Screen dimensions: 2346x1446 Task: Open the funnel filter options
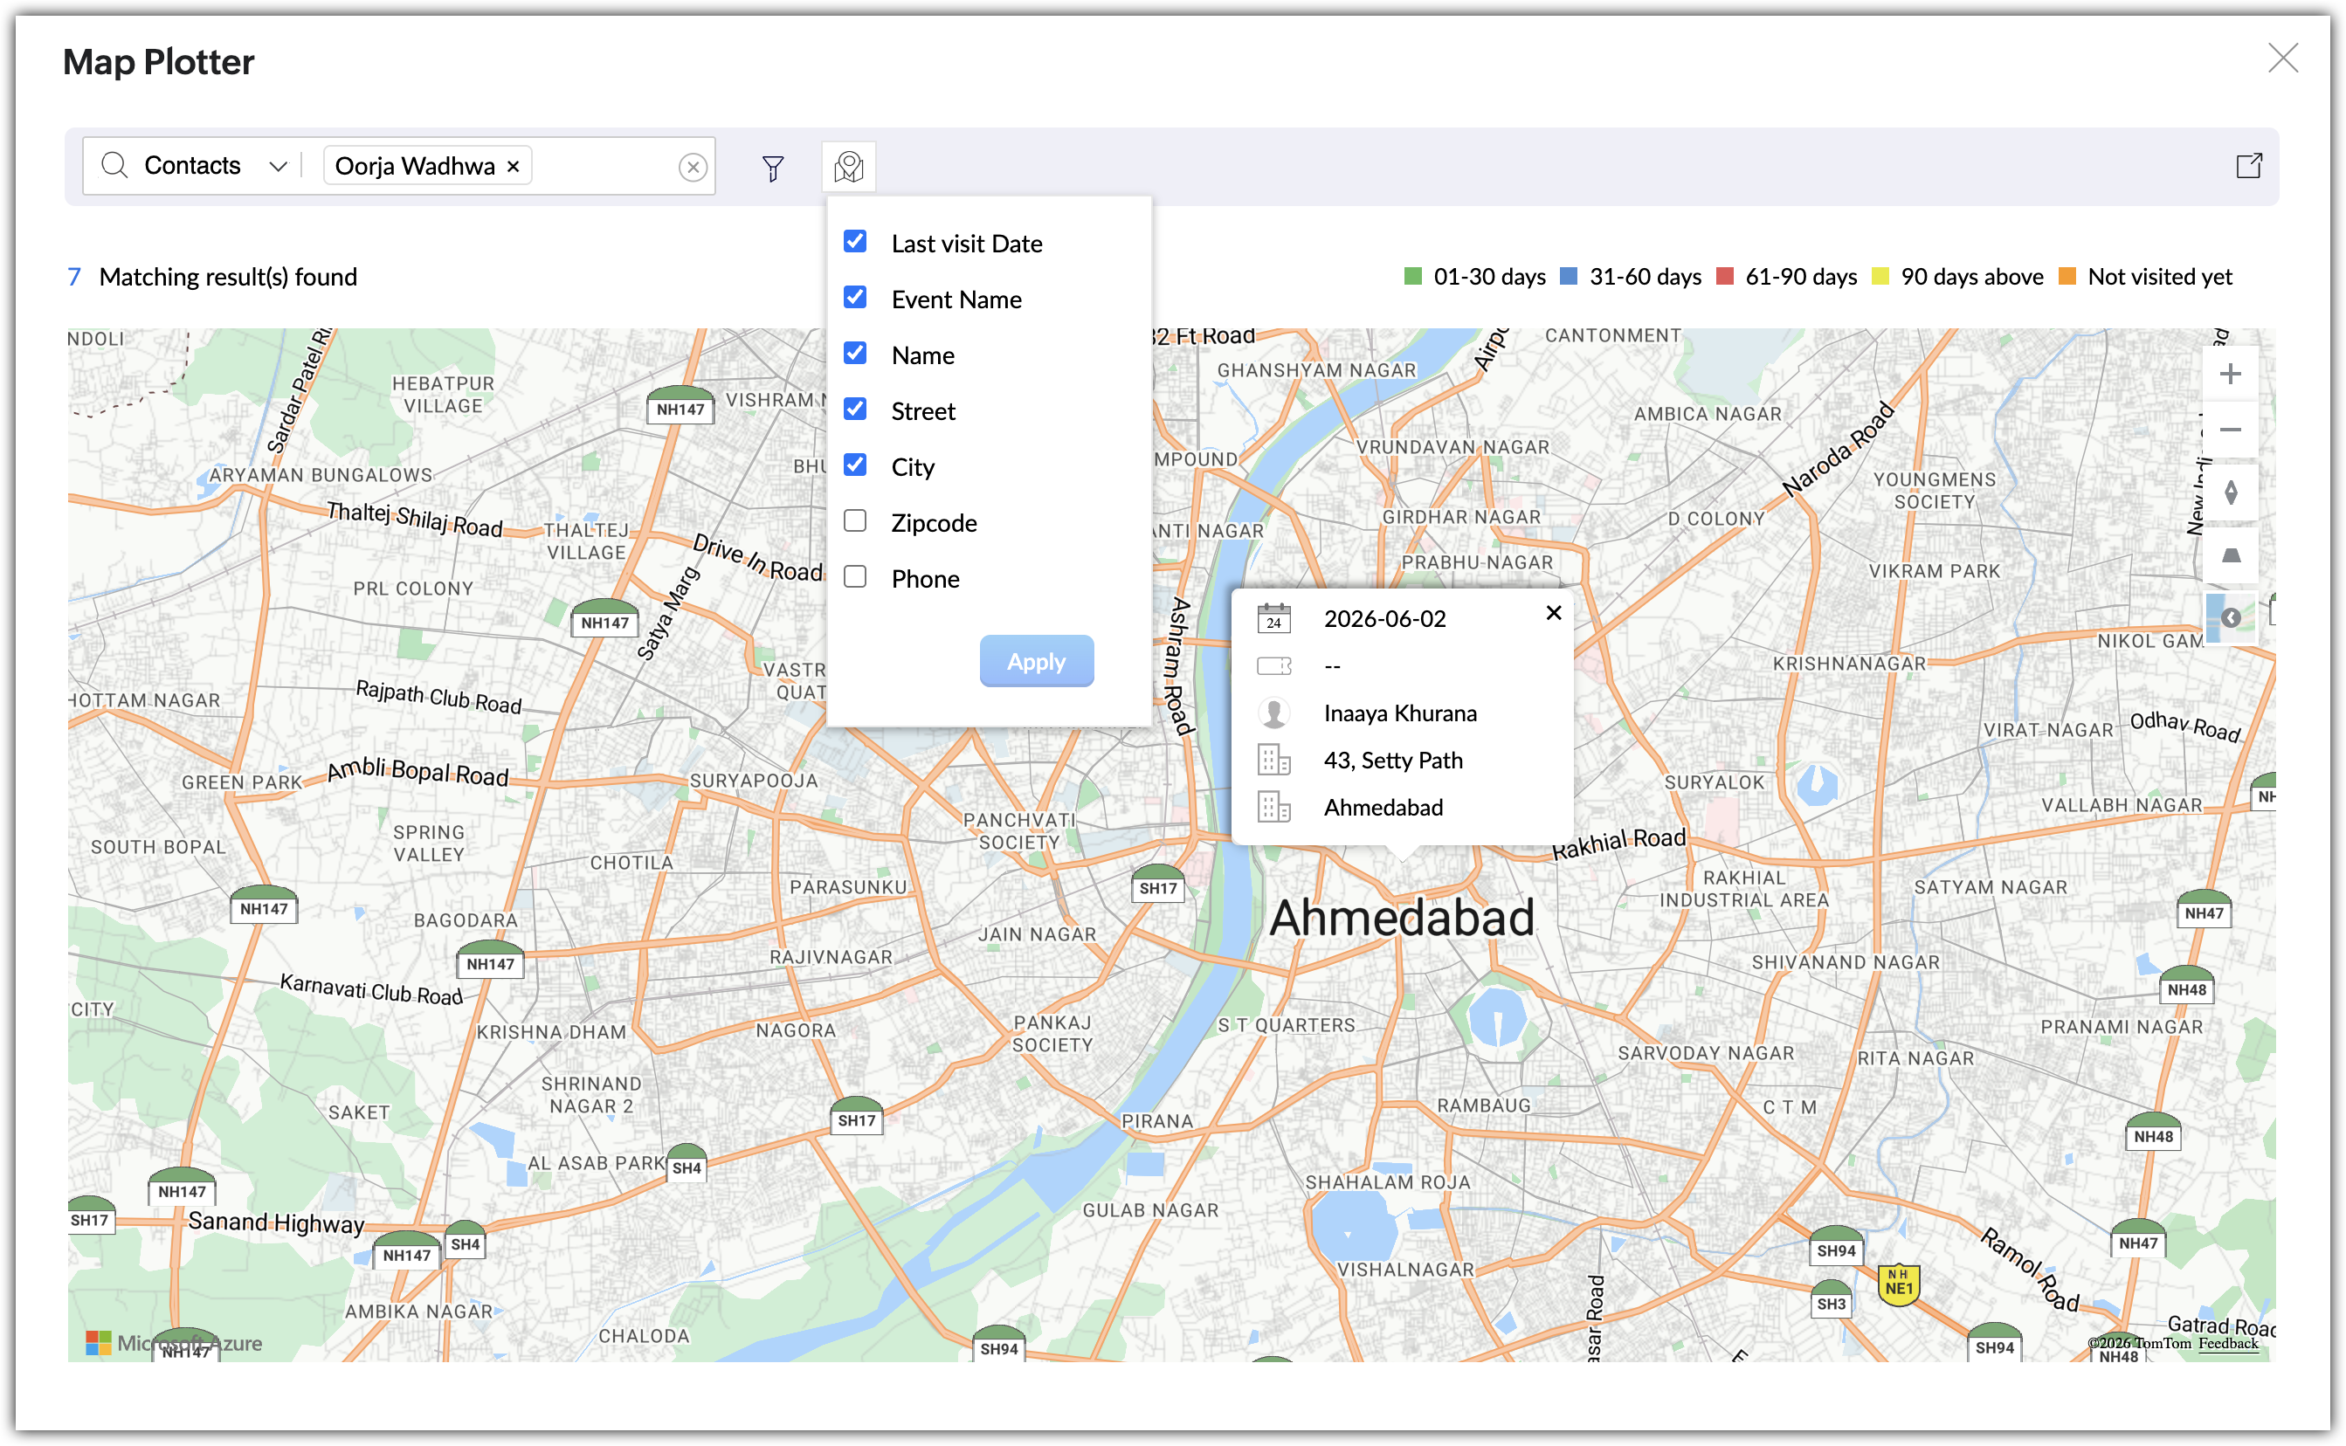pos(773,169)
